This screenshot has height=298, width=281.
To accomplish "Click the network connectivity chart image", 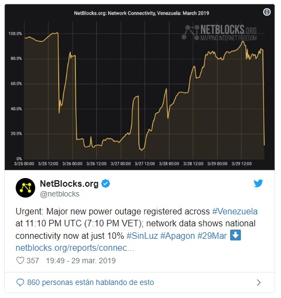I will pyautogui.click(x=140, y=87).
